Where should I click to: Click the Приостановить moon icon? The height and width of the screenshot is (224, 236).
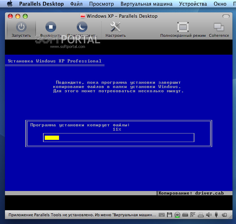[82, 27]
